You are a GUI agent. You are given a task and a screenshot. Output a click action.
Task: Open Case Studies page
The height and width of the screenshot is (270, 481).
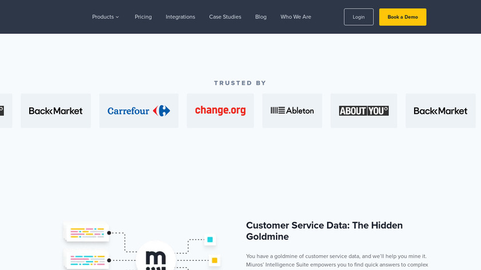click(225, 17)
